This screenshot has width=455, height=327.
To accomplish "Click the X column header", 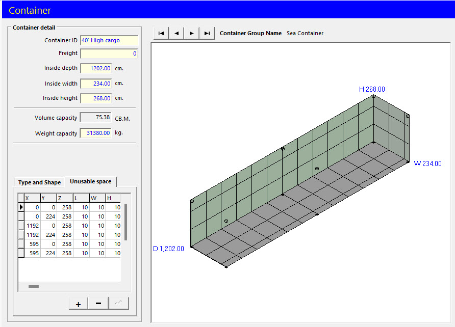I will click(x=32, y=198).
